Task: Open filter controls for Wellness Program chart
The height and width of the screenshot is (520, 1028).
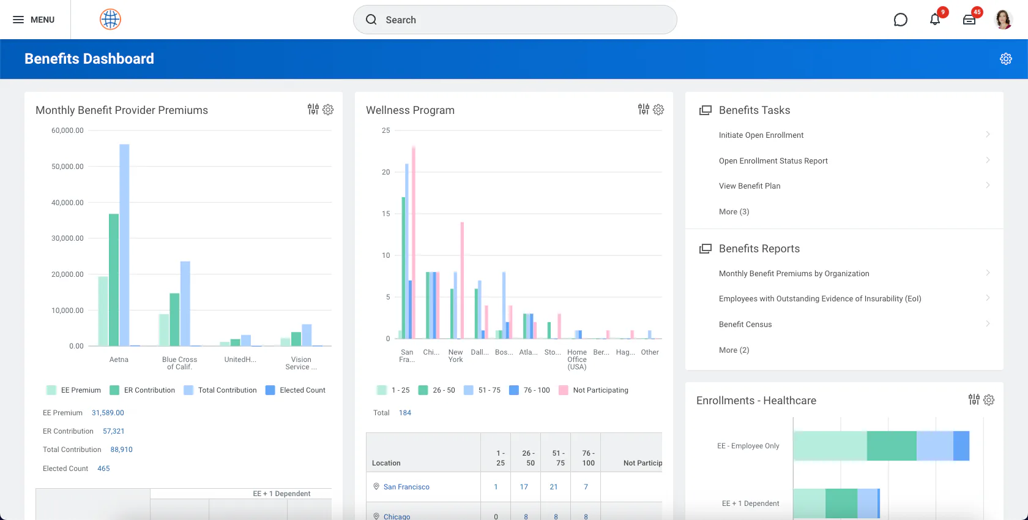Action: (x=644, y=109)
